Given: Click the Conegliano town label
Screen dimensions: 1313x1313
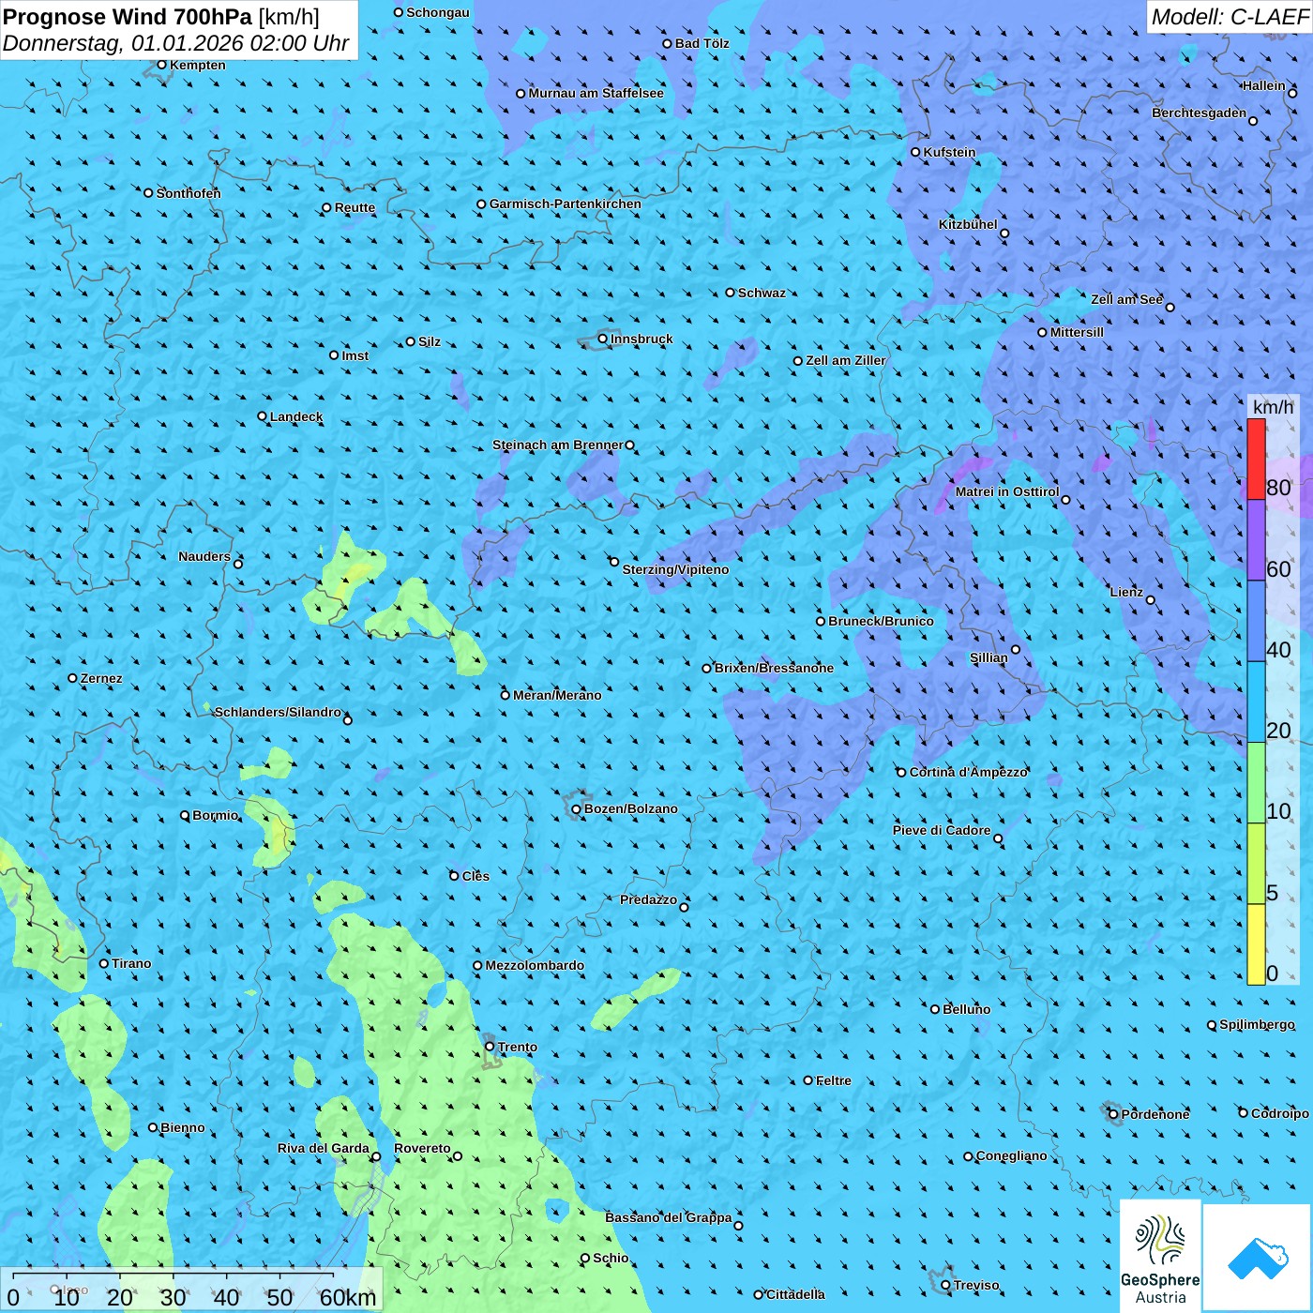Looking at the screenshot, I should 1011,1155.
